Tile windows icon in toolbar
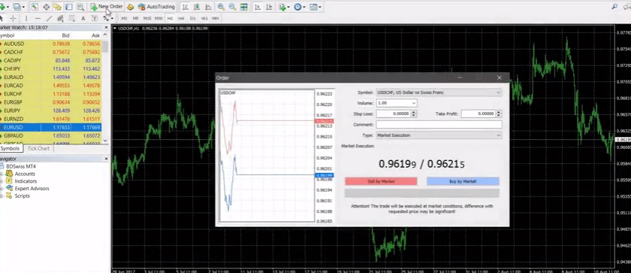Viewport: 631px width, 273px height. click(244, 7)
